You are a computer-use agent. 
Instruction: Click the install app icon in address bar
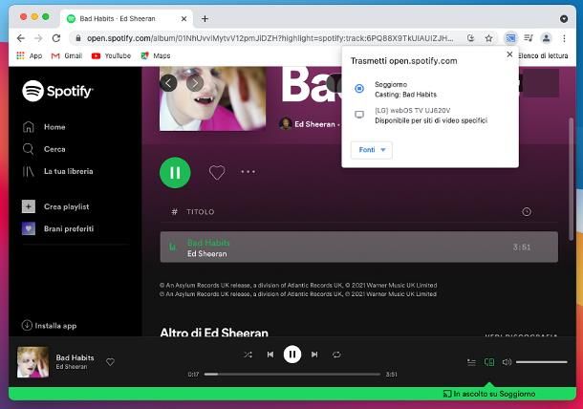[471, 38]
